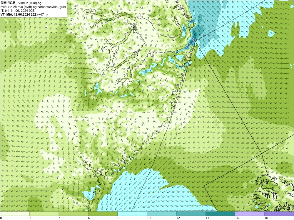
Task: Click the violet above-18 legend swatch
Action: coord(279,214)
